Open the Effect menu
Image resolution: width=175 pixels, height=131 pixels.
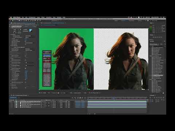[43, 17]
